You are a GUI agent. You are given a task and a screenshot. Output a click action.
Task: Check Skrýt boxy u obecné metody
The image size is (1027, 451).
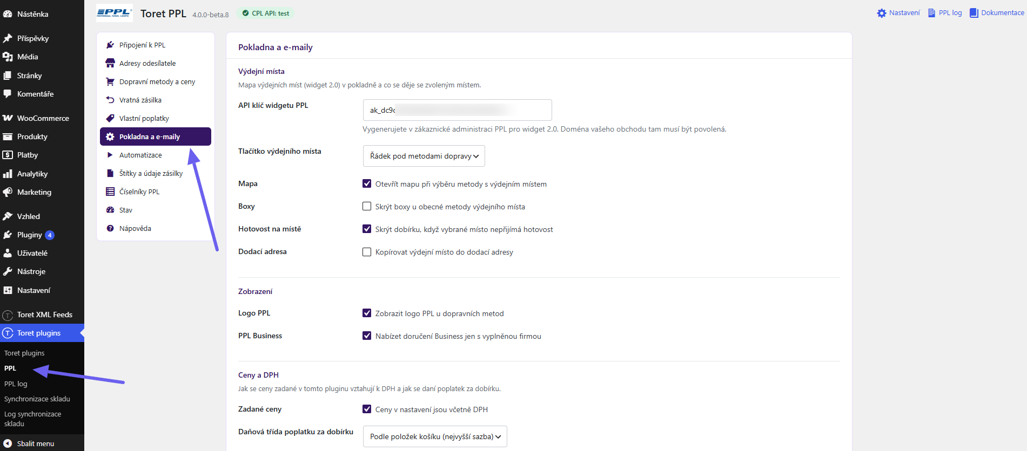coord(367,206)
